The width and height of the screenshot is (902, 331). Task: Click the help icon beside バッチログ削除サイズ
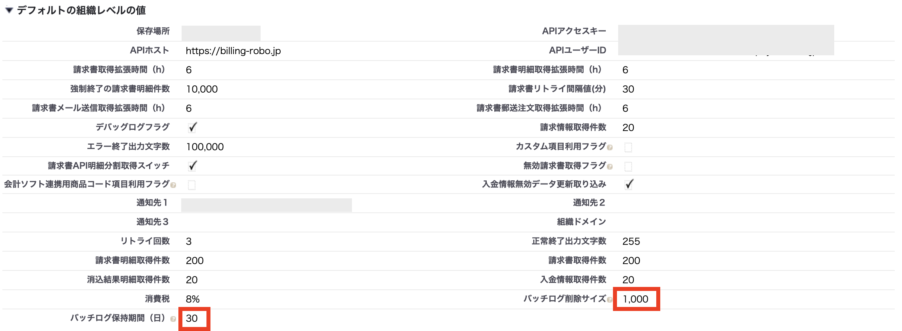(x=611, y=299)
